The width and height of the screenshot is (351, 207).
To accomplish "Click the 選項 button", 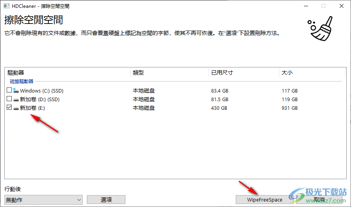I will click(106, 200).
